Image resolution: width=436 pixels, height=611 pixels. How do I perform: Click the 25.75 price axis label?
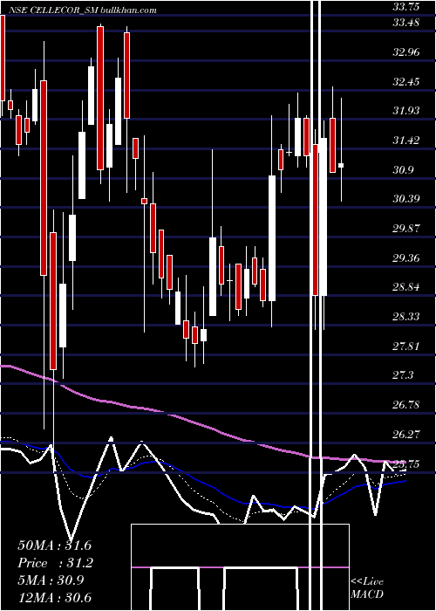(x=405, y=464)
